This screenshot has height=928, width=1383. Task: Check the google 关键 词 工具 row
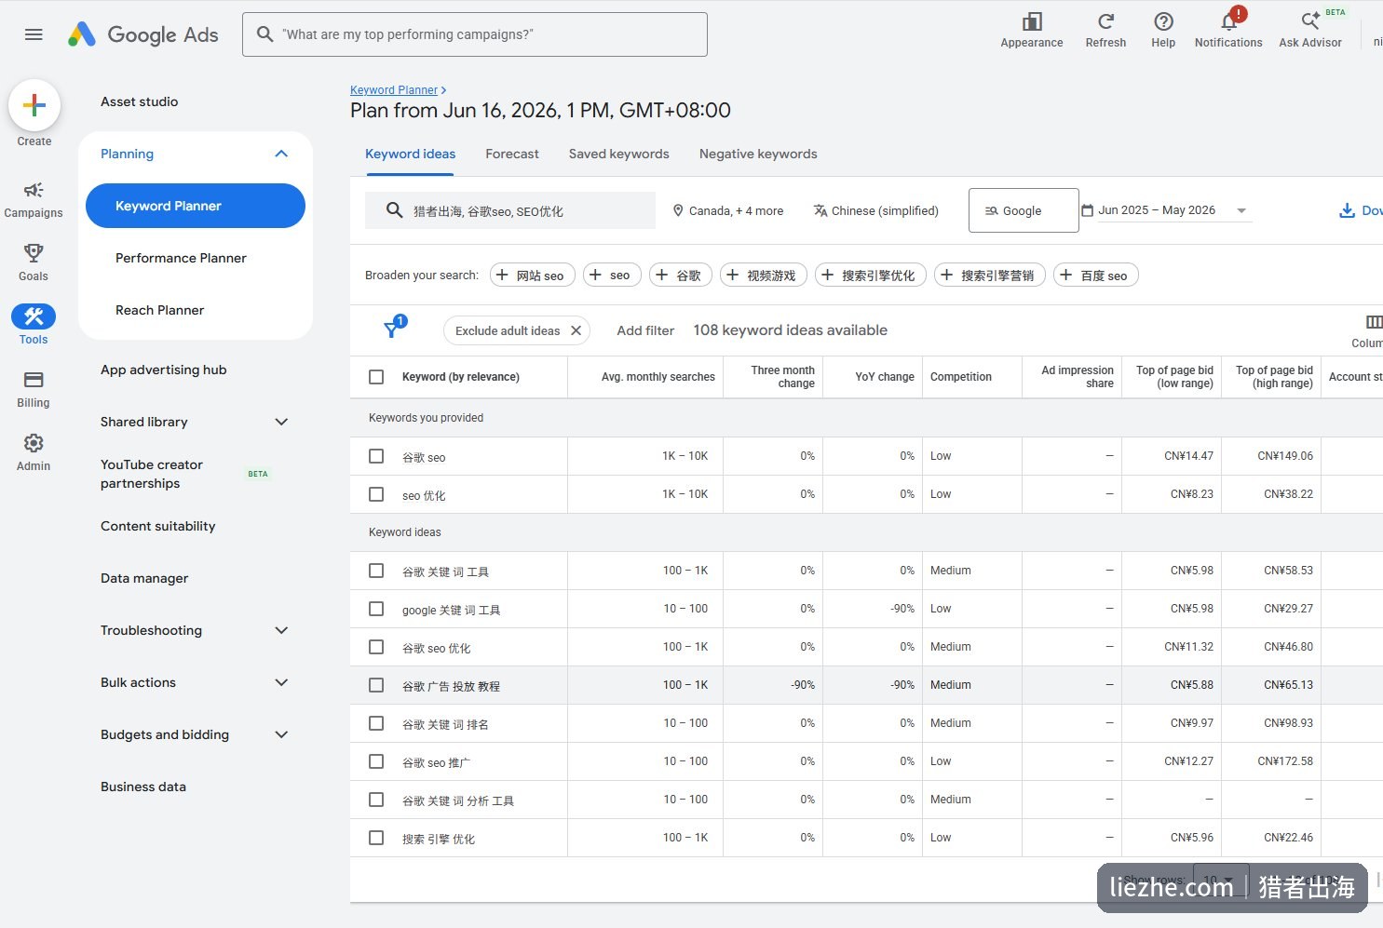376,609
